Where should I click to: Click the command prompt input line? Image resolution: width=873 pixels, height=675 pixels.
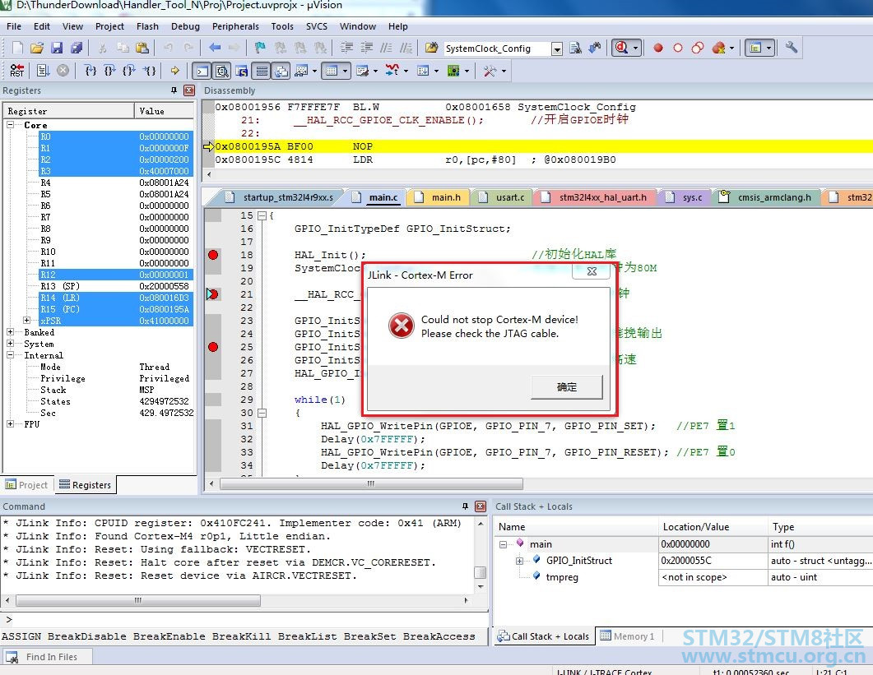pyautogui.click(x=245, y=619)
